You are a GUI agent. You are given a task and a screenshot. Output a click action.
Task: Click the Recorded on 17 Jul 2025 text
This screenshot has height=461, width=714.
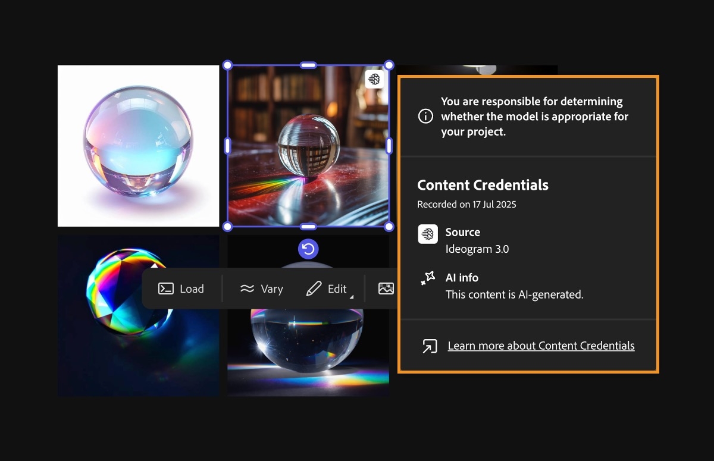point(466,204)
